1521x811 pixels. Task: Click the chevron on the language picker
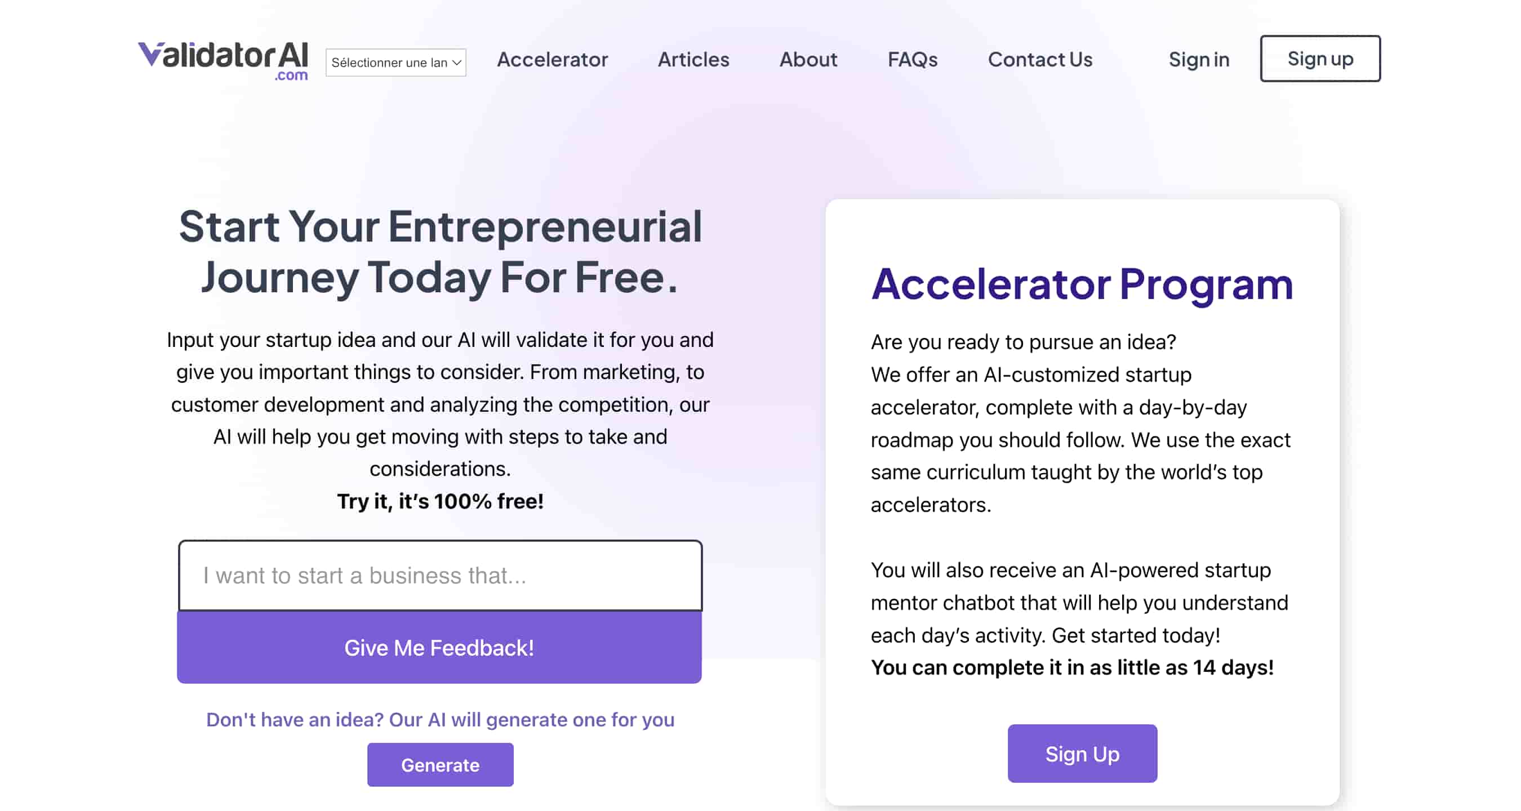click(456, 62)
